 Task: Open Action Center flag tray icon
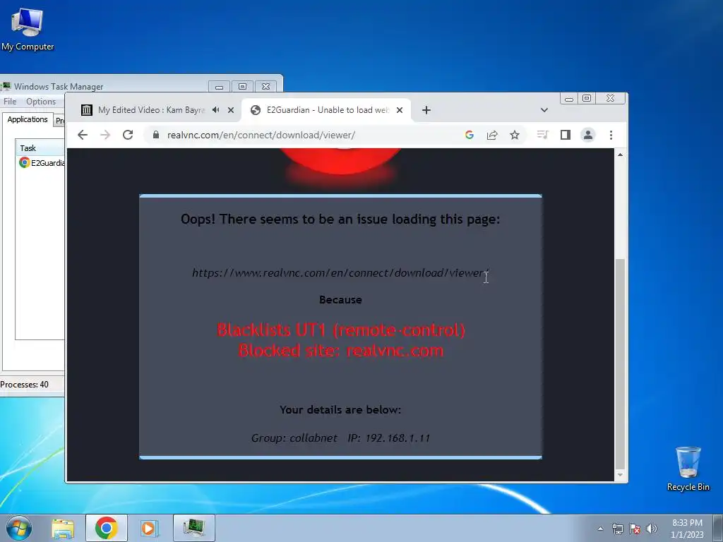click(635, 529)
